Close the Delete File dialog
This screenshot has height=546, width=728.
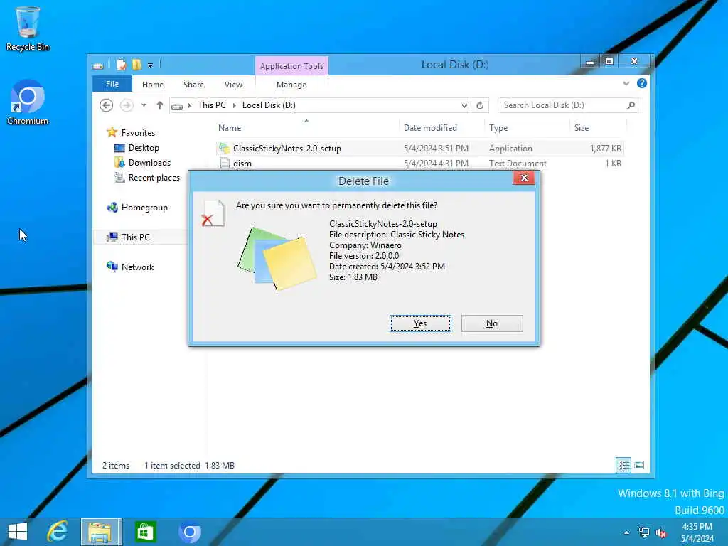coord(524,178)
